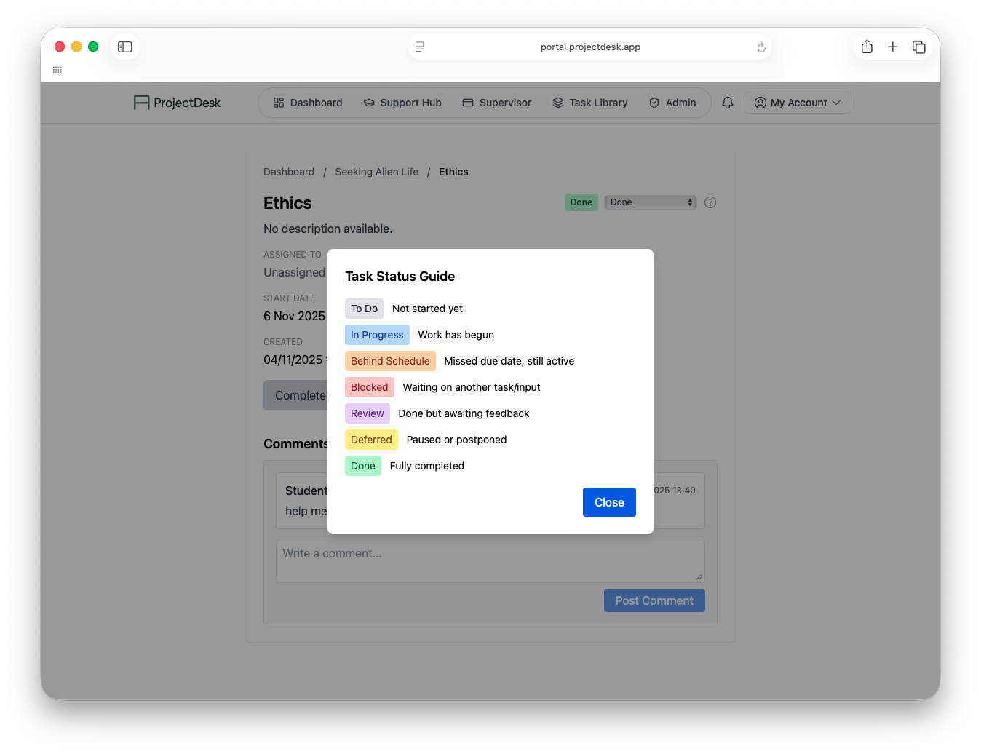The height and width of the screenshot is (754, 981).
Task: Click the My Account avatar icon
Action: point(759,103)
